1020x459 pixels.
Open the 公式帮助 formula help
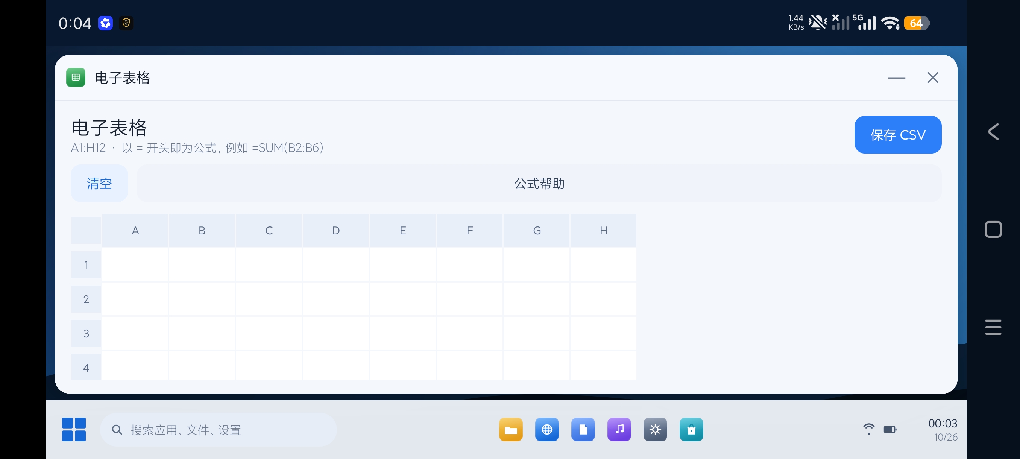(x=539, y=183)
